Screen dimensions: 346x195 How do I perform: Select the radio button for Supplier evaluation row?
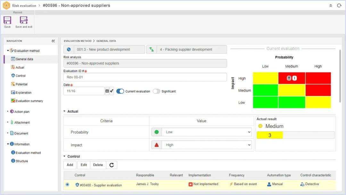pos(67,184)
